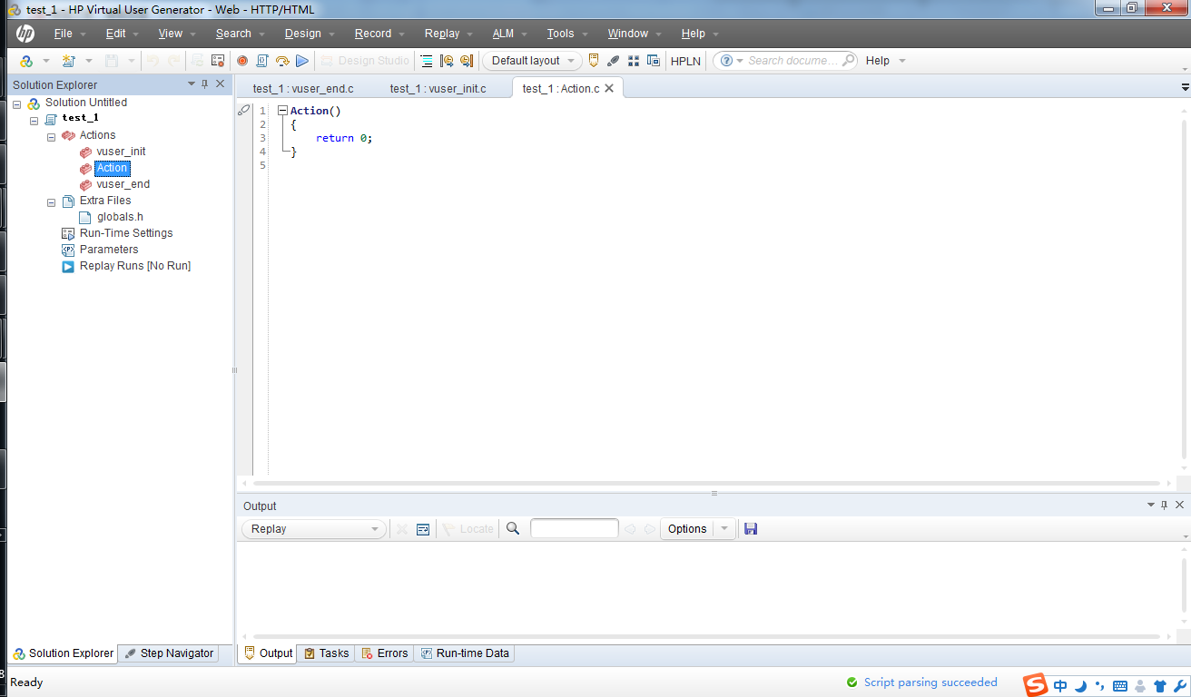Open the ALM menu
This screenshot has width=1191, height=697.
pos(503,34)
